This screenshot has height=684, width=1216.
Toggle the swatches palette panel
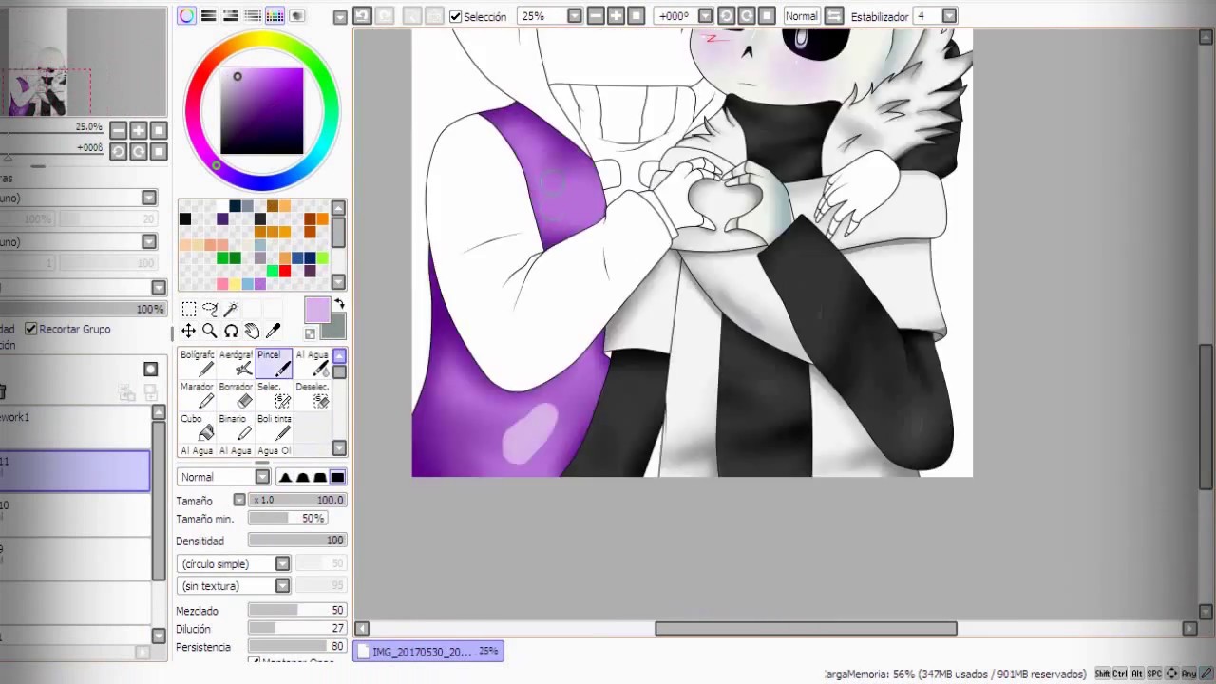click(275, 16)
